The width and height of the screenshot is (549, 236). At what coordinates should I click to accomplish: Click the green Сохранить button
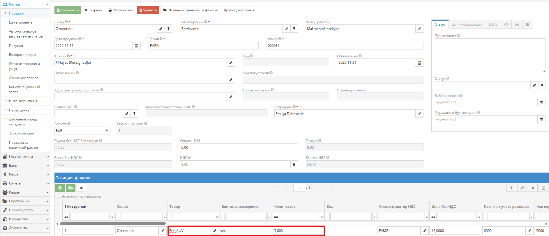pos(68,10)
